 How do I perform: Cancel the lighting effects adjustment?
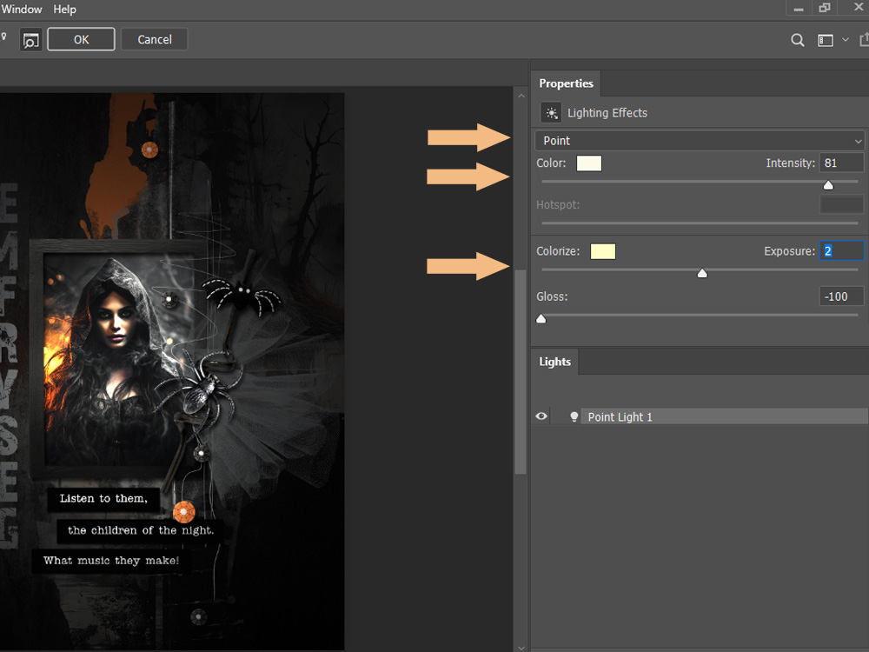click(x=154, y=39)
